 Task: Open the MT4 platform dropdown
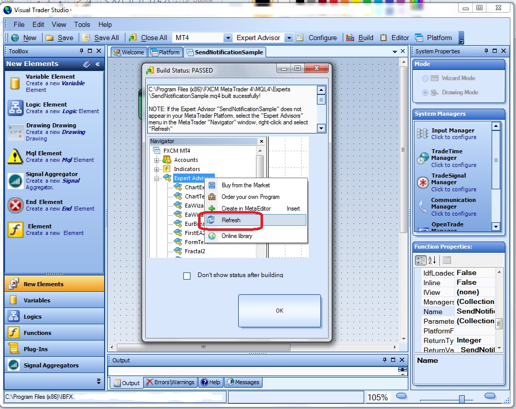pyautogui.click(x=227, y=38)
